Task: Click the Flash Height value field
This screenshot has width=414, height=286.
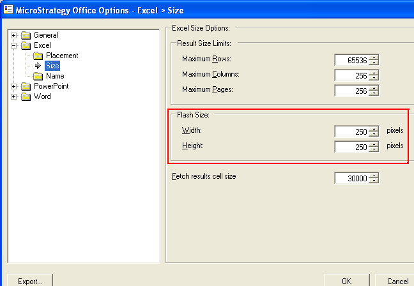Action: 351,147
